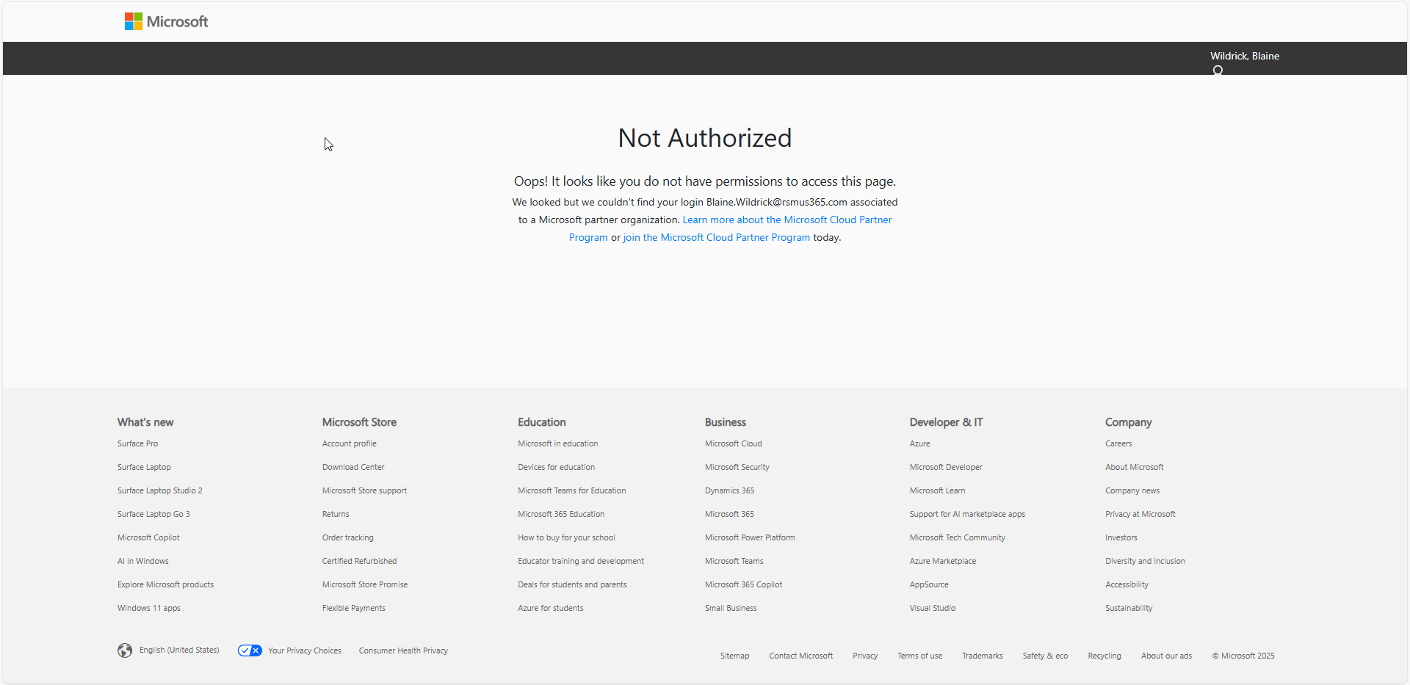1410x685 pixels.
Task: Open Returns link
Action: pos(336,514)
